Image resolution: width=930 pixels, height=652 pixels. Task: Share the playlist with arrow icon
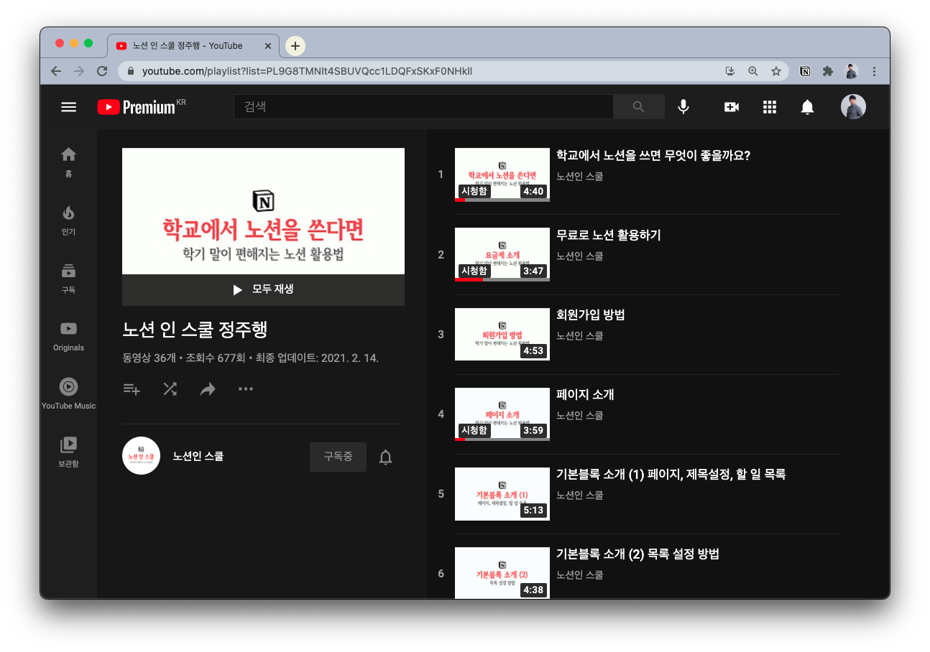(x=208, y=389)
